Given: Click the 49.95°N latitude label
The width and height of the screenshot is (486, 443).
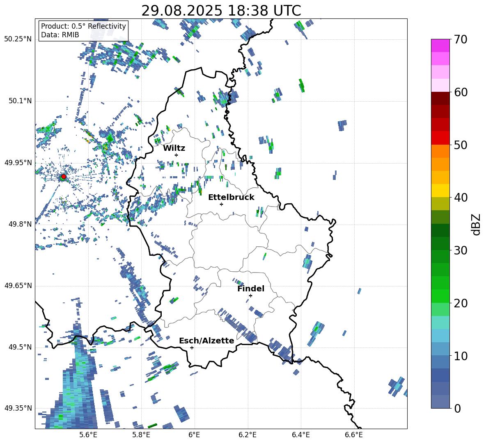Looking at the screenshot, I should (18, 163).
